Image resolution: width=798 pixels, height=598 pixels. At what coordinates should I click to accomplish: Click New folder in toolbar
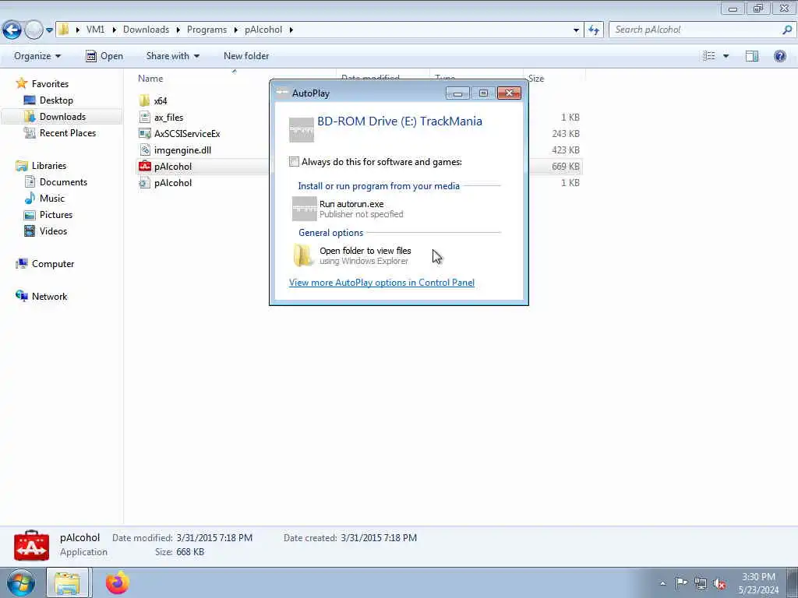(x=246, y=56)
